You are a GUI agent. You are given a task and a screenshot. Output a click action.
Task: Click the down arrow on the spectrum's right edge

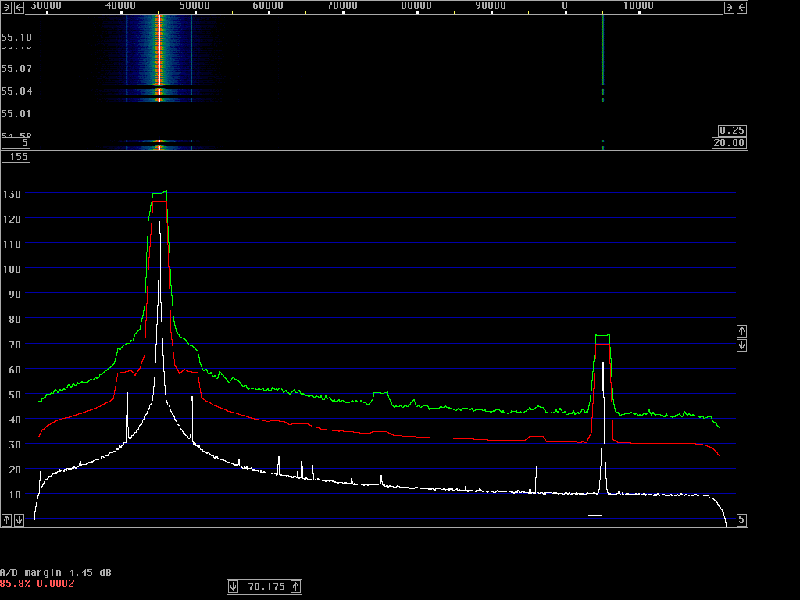pyautogui.click(x=742, y=345)
